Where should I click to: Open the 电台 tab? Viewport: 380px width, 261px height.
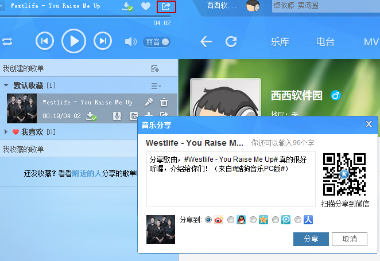(x=325, y=42)
